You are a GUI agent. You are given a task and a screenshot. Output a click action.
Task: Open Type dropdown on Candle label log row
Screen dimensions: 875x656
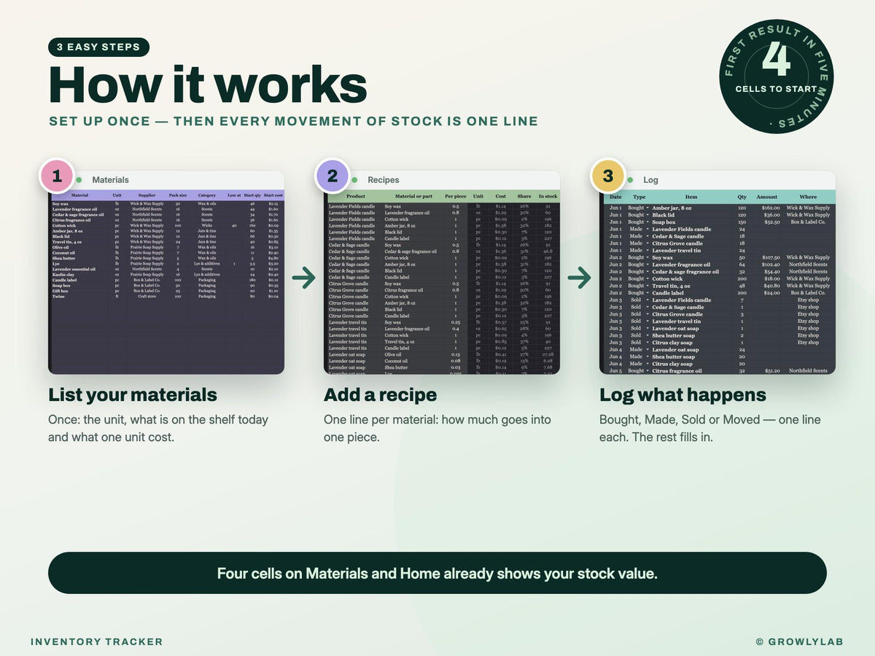[x=648, y=293]
